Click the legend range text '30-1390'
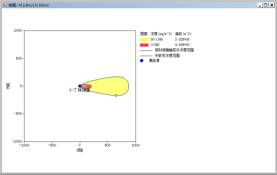The image size is (277, 175). coord(156,39)
